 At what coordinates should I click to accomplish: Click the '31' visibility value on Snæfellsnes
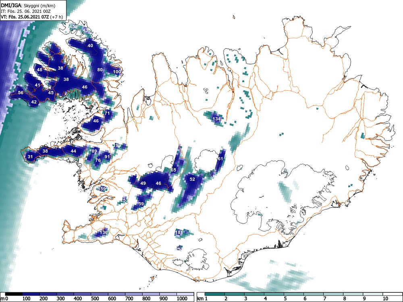[30, 157]
